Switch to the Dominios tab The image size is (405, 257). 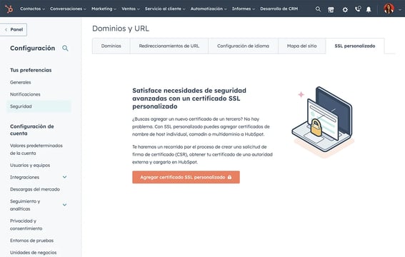pyautogui.click(x=111, y=46)
